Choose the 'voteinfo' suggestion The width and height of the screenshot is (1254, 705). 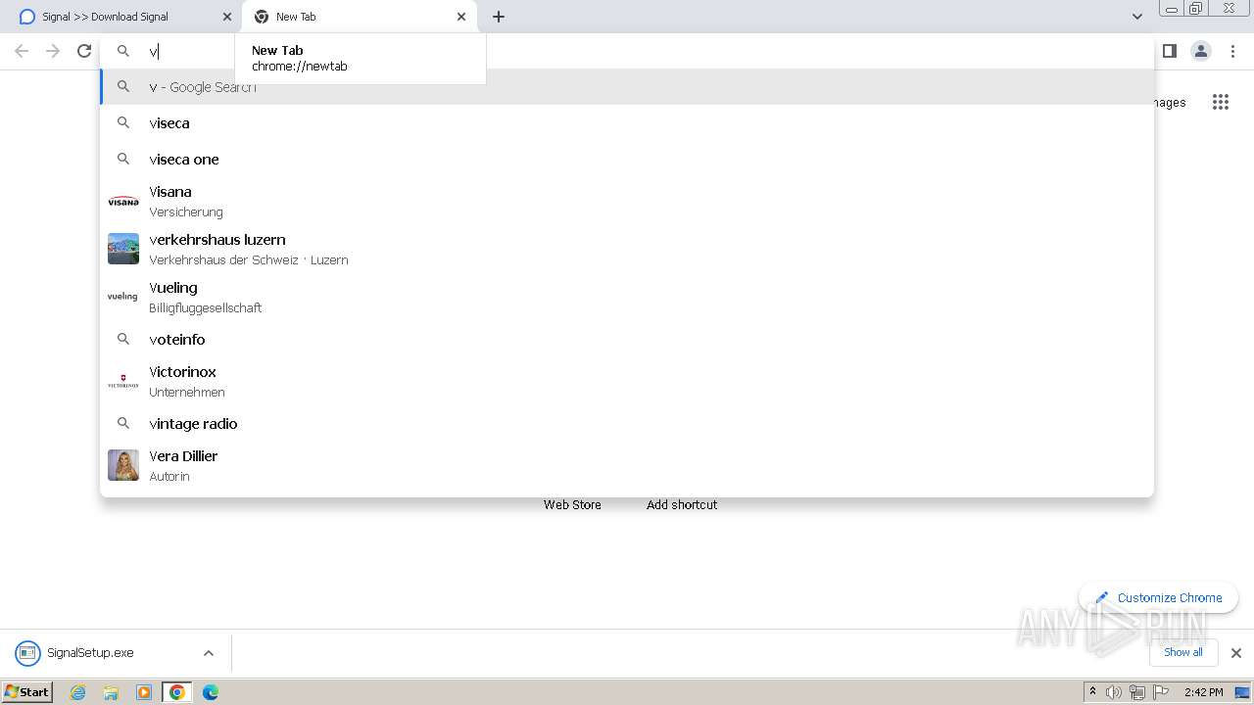[x=627, y=339]
